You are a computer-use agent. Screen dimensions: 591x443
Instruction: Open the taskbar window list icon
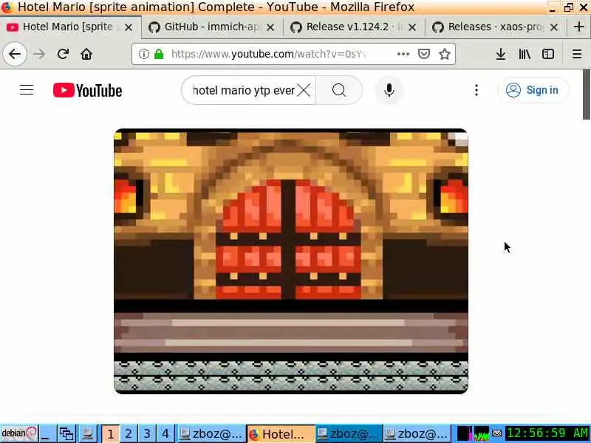coord(66,433)
